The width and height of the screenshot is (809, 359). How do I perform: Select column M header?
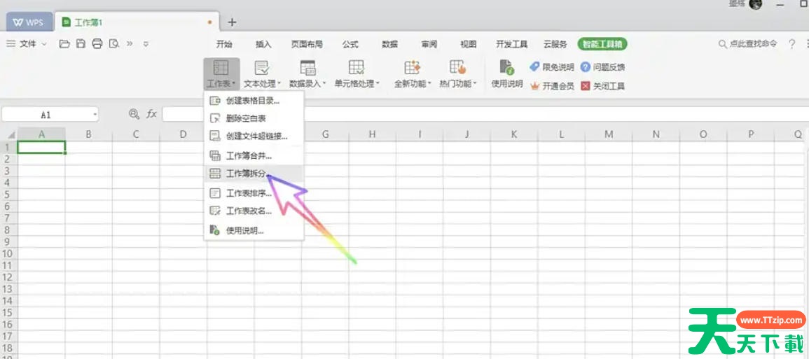click(609, 134)
